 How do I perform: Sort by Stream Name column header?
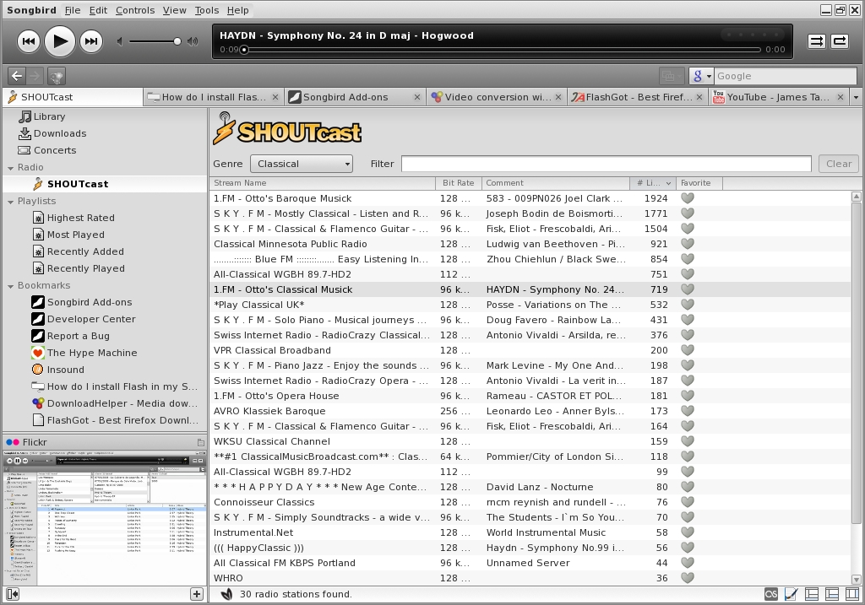pyautogui.click(x=322, y=183)
